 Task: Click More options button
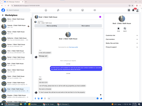coord(85,26)
